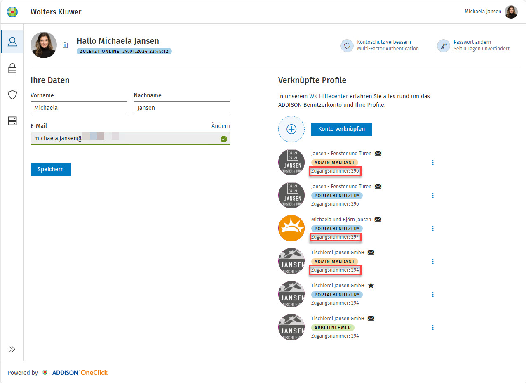
Task: Click envelope icon beside Michaela und Björn Jansen
Action: click(378, 219)
